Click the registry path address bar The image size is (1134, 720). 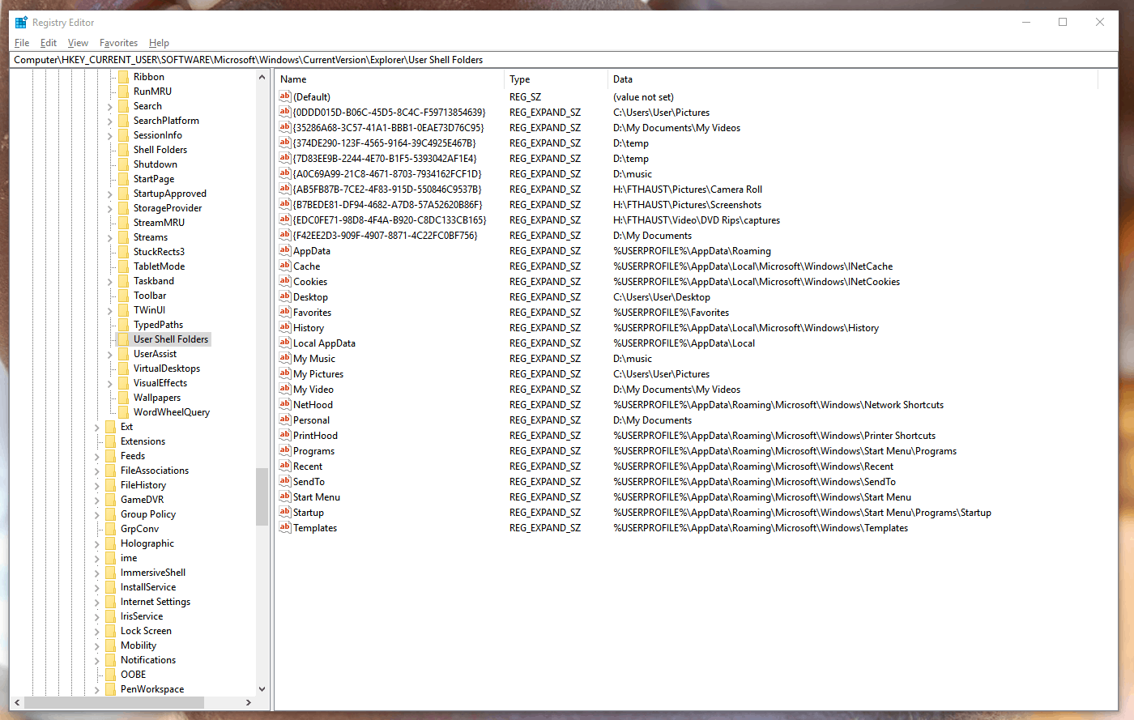click(x=565, y=60)
